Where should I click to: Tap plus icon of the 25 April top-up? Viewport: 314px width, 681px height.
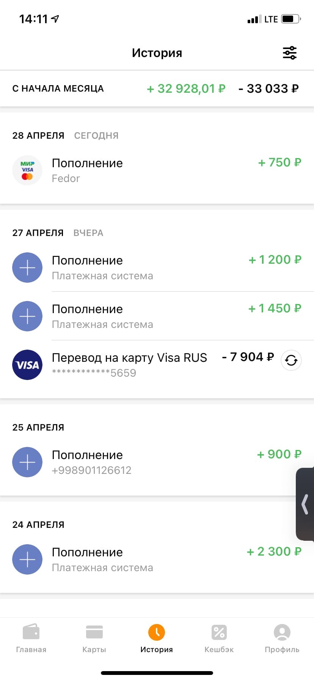click(x=27, y=462)
